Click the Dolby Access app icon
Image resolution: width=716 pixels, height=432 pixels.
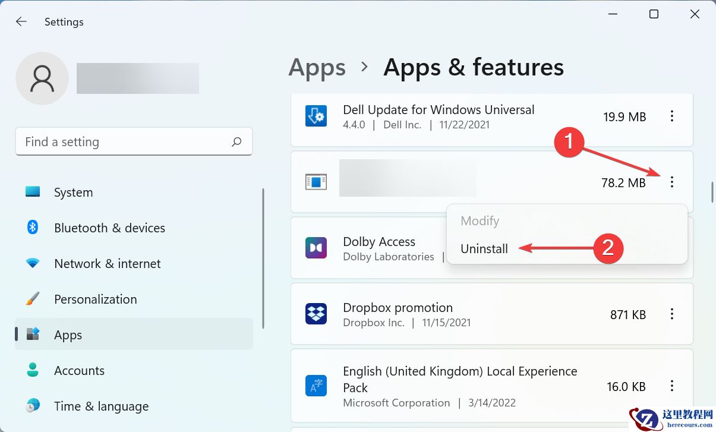pyautogui.click(x=316, y=248)
